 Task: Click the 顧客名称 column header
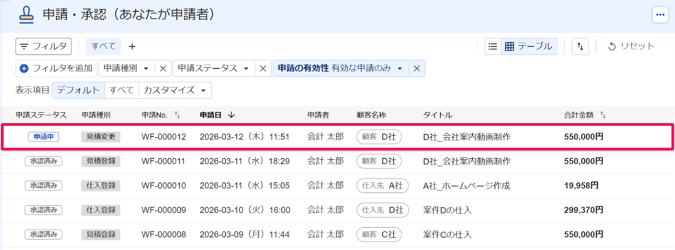coord(371,115)
